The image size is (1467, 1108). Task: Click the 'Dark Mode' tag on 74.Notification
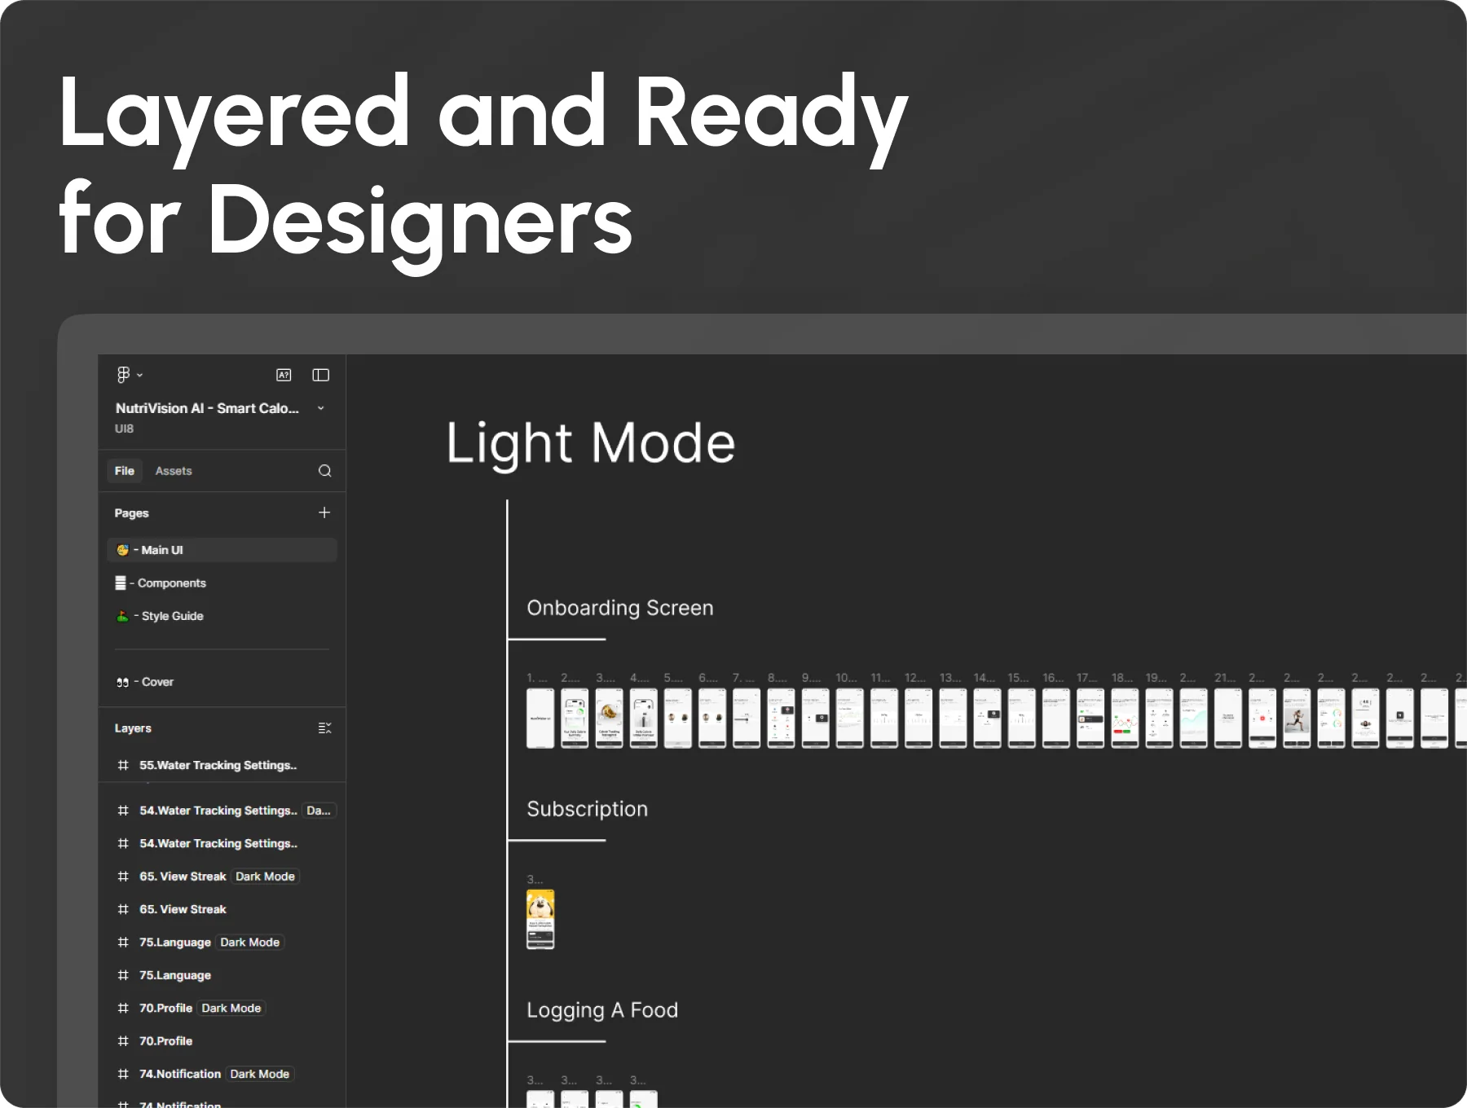(x=260, y=1074)
